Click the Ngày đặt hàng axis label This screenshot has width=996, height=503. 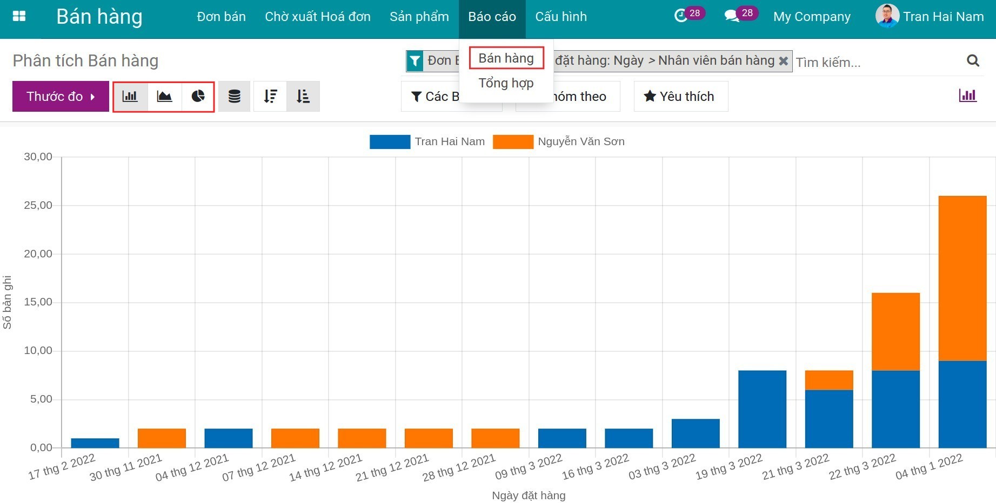pos(529,495)
